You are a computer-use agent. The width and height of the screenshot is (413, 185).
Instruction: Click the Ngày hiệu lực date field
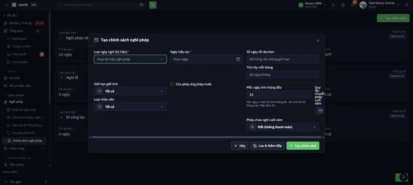click(206, 59)
